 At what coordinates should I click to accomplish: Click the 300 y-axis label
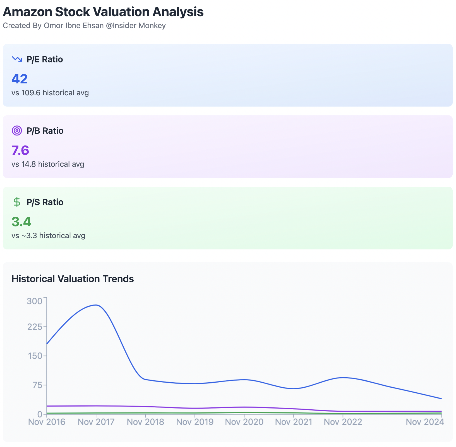point(34,301)
